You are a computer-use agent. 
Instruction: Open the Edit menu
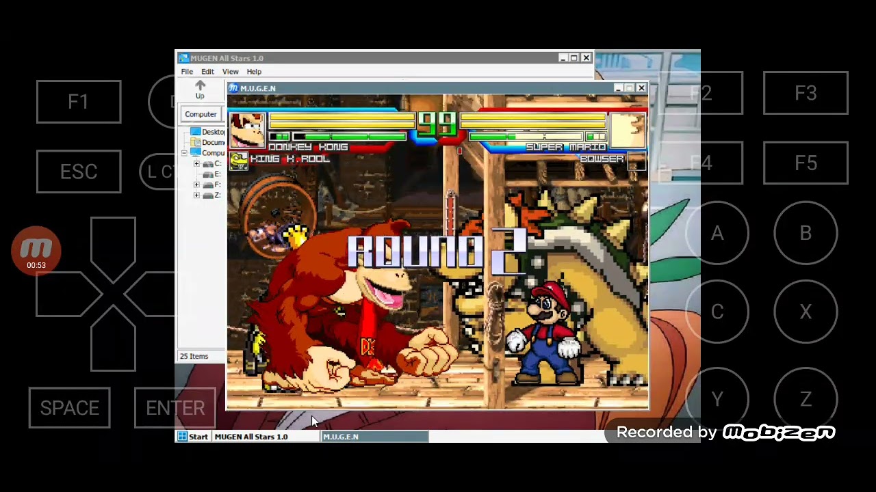pyautogui.click(x=207, y=72)
